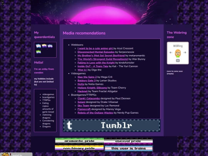208x156 pixels.
Task: Open the Solani boardgame link
Action: 81,102
